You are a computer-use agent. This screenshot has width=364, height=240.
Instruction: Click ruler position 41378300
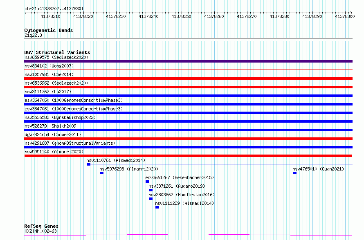tap(345, 16)
